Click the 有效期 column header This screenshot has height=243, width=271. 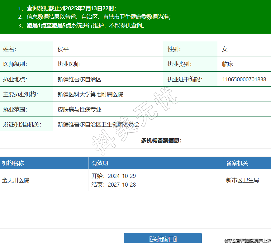[x=100, y=163]
